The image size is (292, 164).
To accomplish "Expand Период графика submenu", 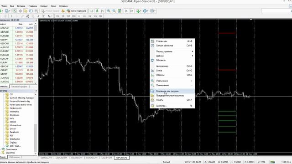I will 172,51.
